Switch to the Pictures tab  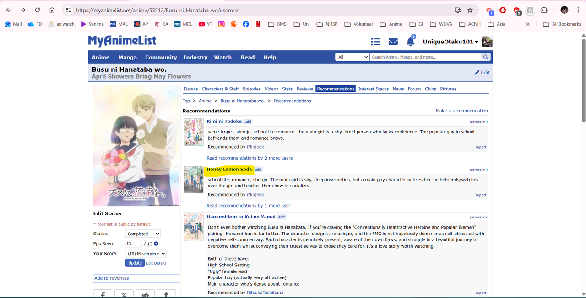448,89
